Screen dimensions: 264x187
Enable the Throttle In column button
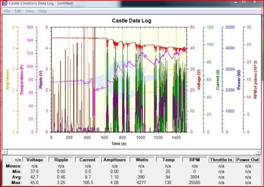click(221, 159)
